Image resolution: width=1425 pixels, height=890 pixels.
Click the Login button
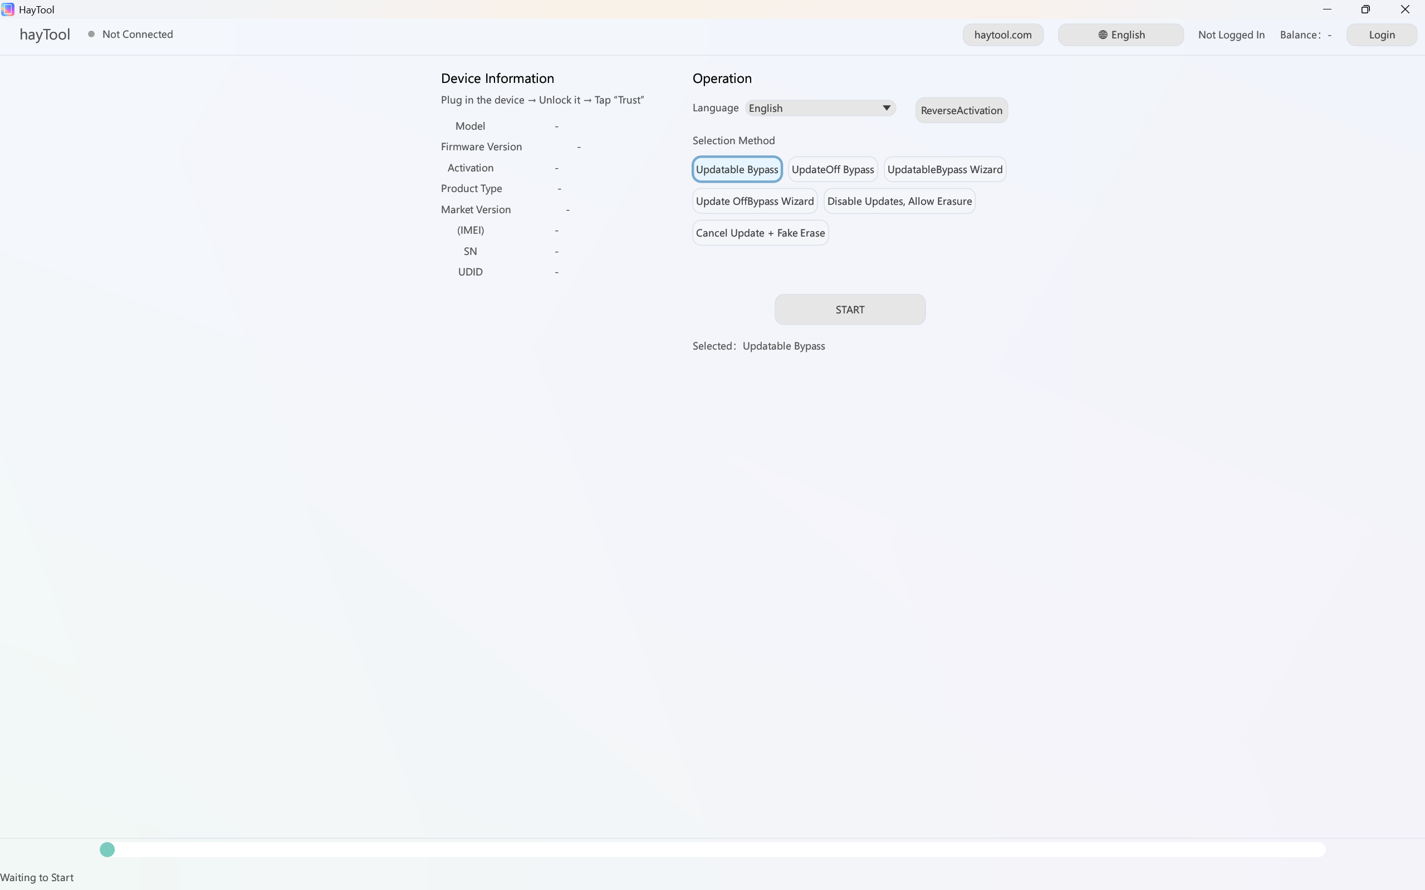click(x=1381, y=35)
